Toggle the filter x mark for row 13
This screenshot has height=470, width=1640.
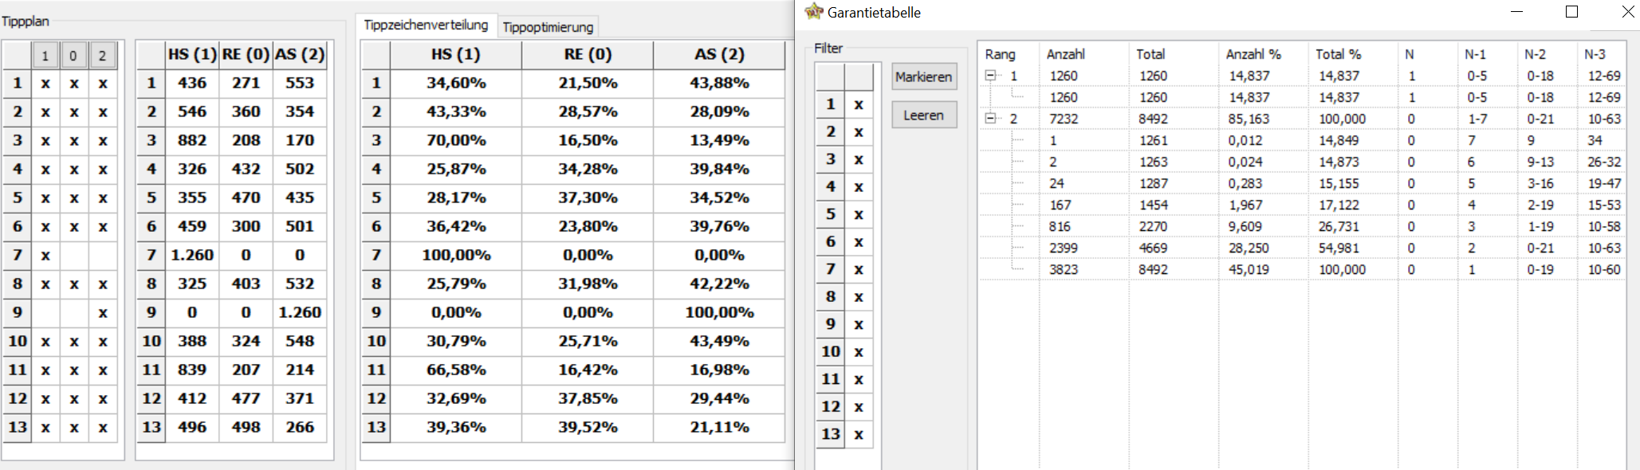tap(859, 434)
